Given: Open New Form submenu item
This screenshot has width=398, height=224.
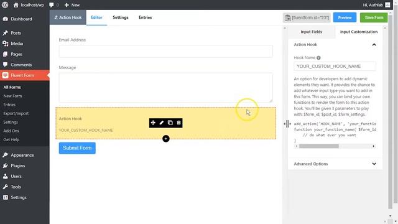Looking at the screenshot, I should click(x=12, y=96).
